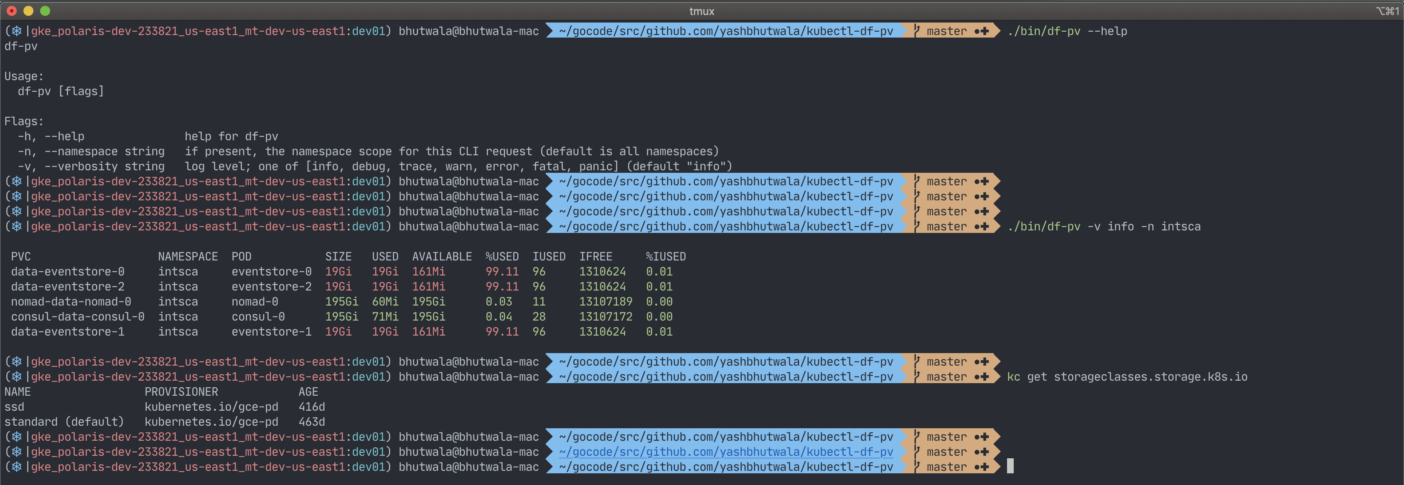Click the PVC column header
The width and height of the screenshot is (1404, 485).
click(21, 256)
